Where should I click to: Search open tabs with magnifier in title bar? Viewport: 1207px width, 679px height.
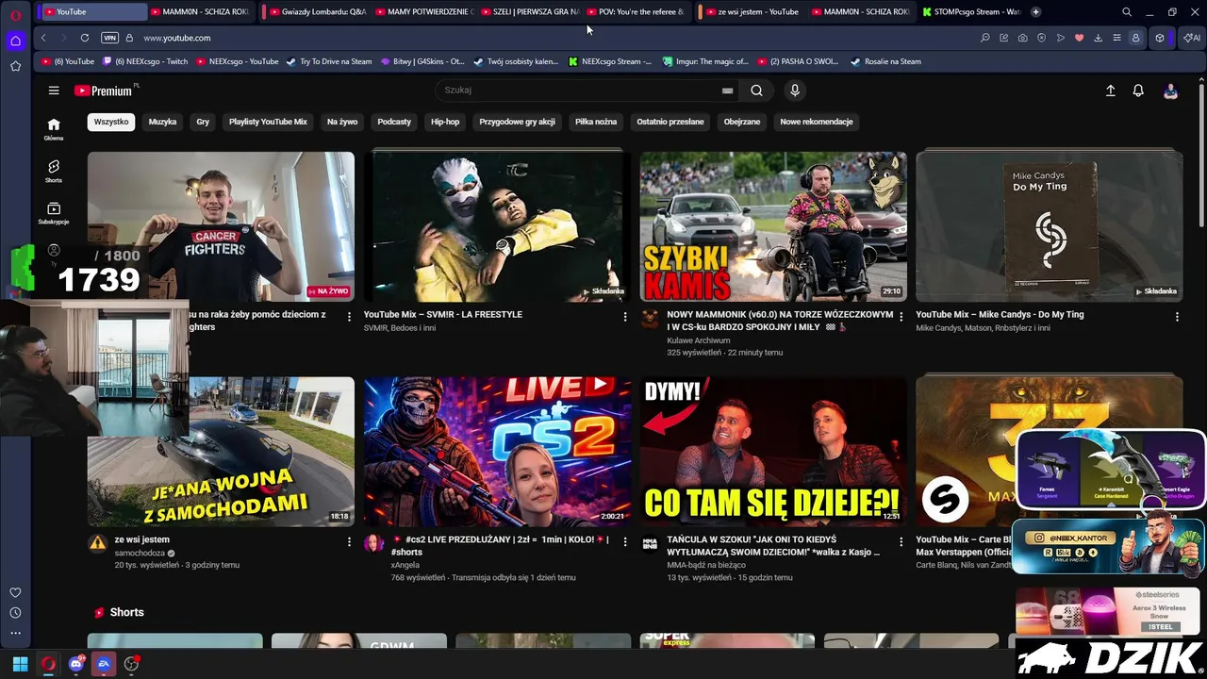(x=1127, y=12)
